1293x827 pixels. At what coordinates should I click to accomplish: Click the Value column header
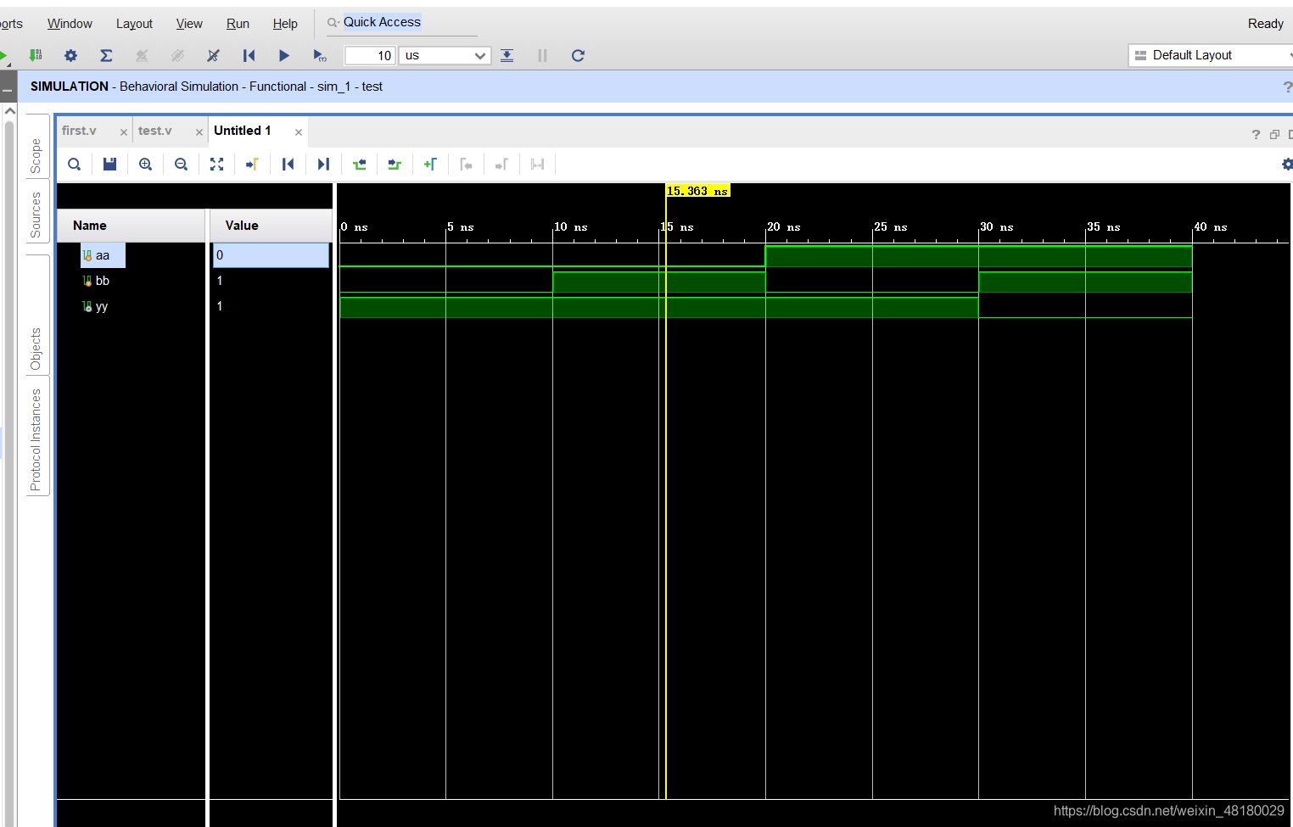point(271,226)
